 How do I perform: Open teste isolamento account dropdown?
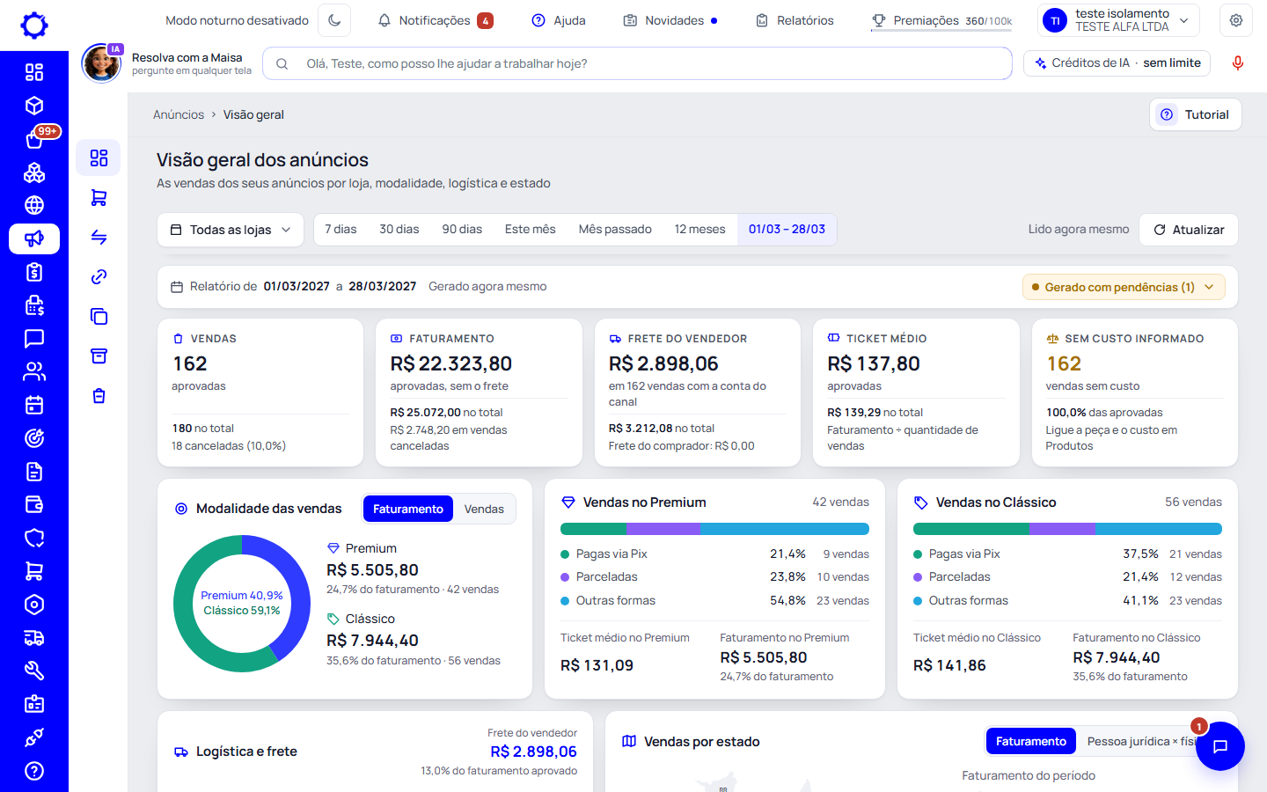pos(1119,20)
